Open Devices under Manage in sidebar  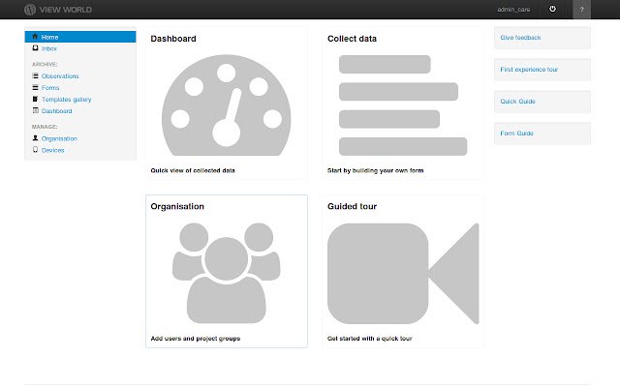click(x=52, y=150)
